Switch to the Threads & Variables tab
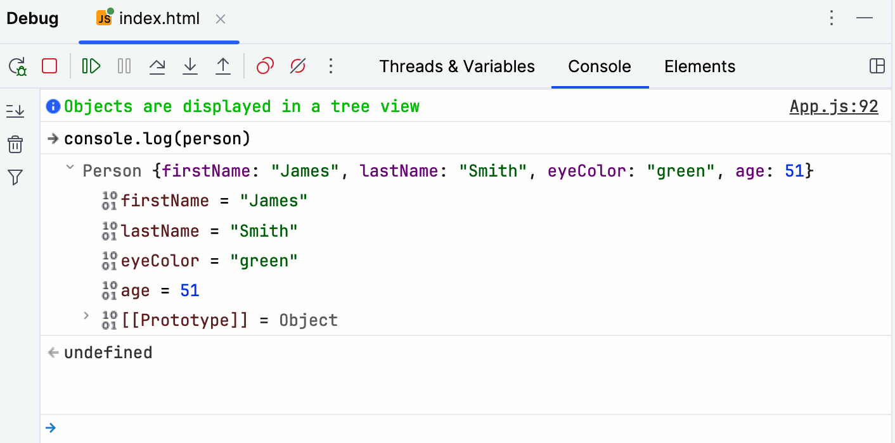The width and height of the screenshot is (895, 443). coord(456,66)
